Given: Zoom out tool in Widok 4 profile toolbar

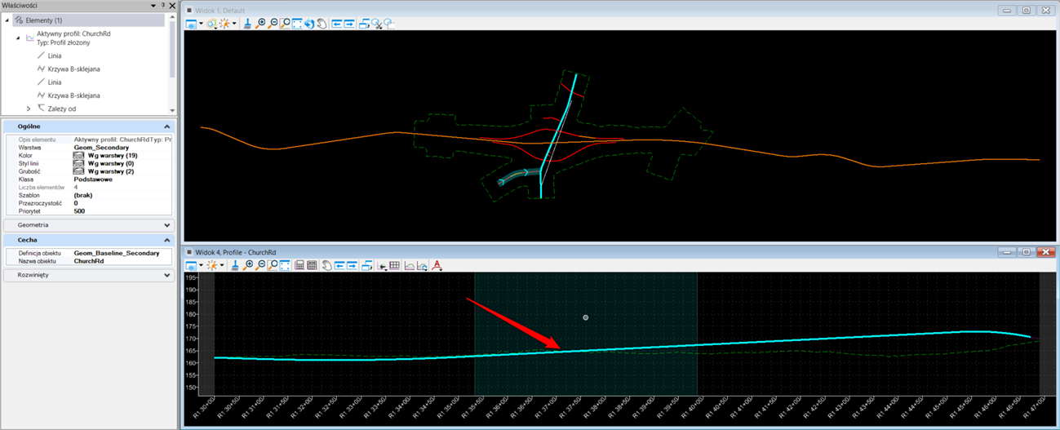Looking at the screenshot, I should pos(260,265).
